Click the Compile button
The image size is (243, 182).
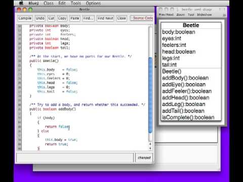[25, 18]
